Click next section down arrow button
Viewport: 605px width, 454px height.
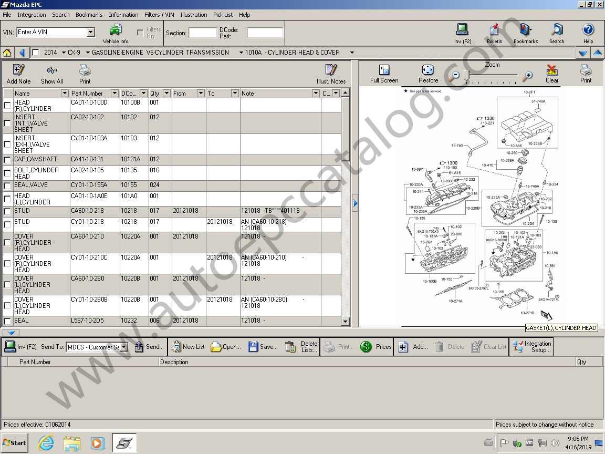(x=583, y=53)
